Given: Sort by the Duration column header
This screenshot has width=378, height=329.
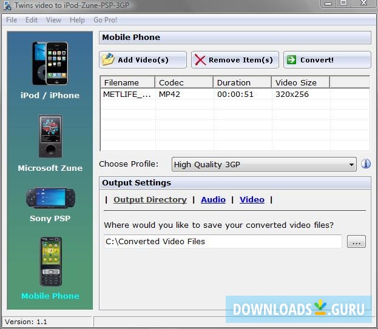Looking at the screenshot, I should (x=242, y=82).
